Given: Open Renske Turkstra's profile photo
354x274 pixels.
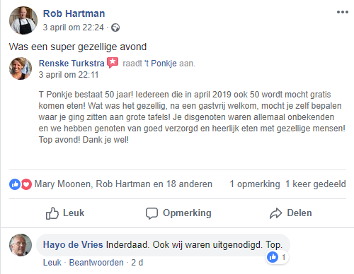Looking at the screenshot, I should [x=21, y=68].
